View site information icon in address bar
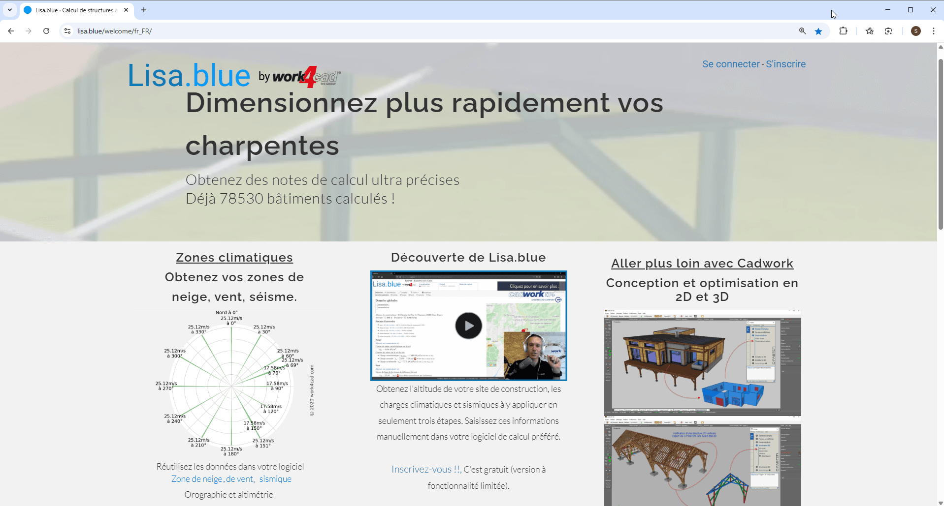Viewport: 944px width, 506px height. point(67,31)
